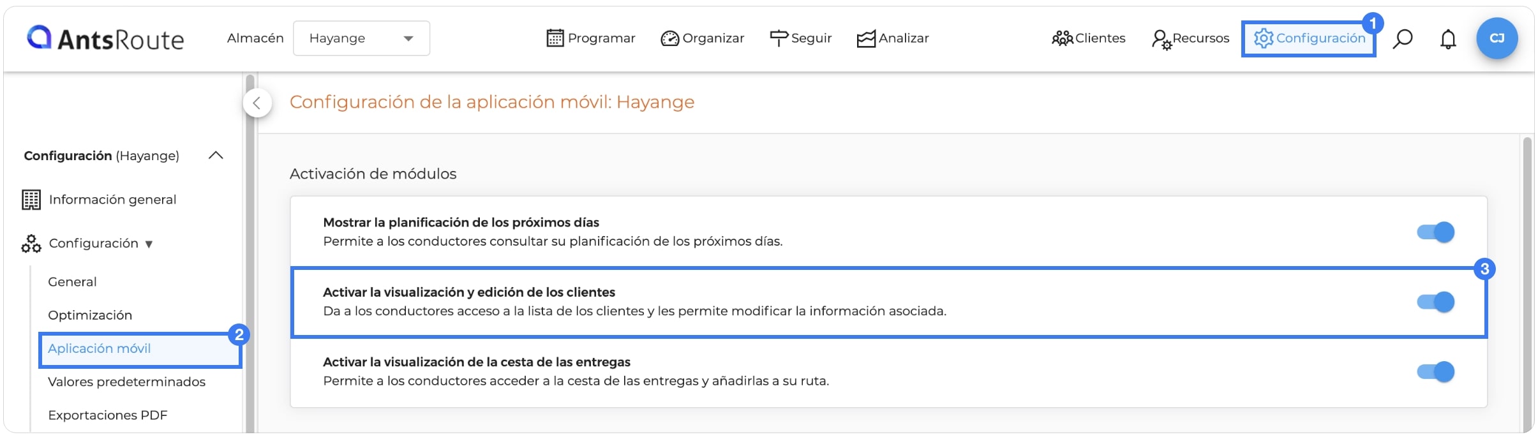This screenshot has width=1538, height=439.
Task: Open Información general in sidebar
Action: coord(112,200)
